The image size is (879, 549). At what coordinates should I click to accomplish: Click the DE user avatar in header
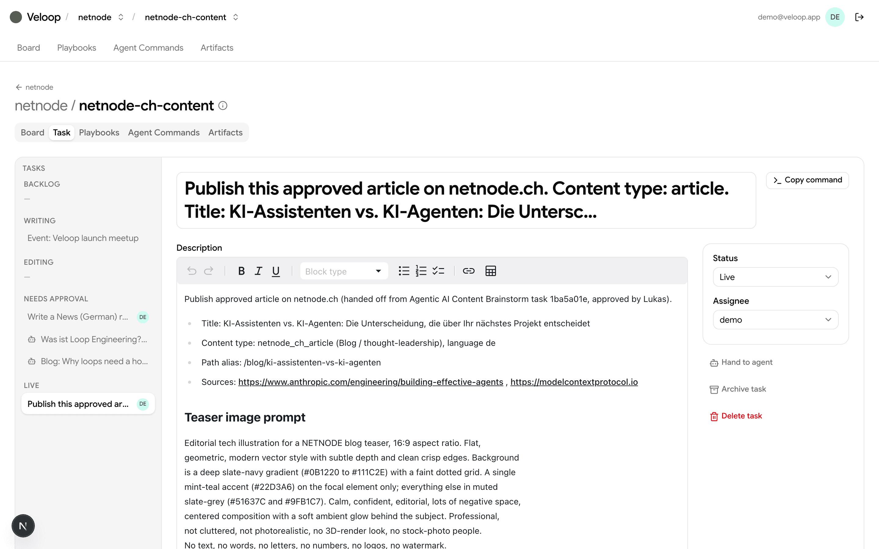tap(835, 17)
